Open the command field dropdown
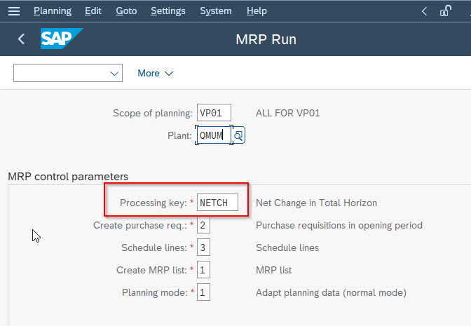Viewport: 471px width, 326px height. pyautogui.click(x=68, y=73)
